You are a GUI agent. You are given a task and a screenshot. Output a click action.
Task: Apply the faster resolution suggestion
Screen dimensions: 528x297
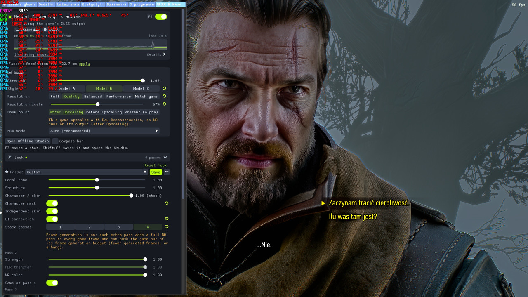point(84,64)
